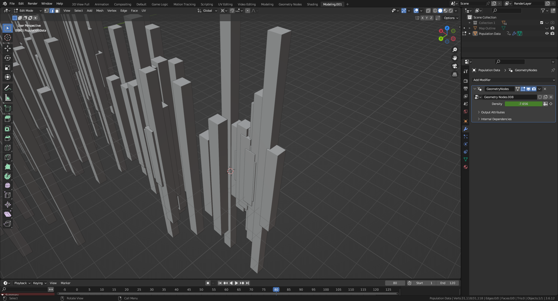Select the Edge Slide tool
Screen dimensions: 558x301
[x=8, y=195]
